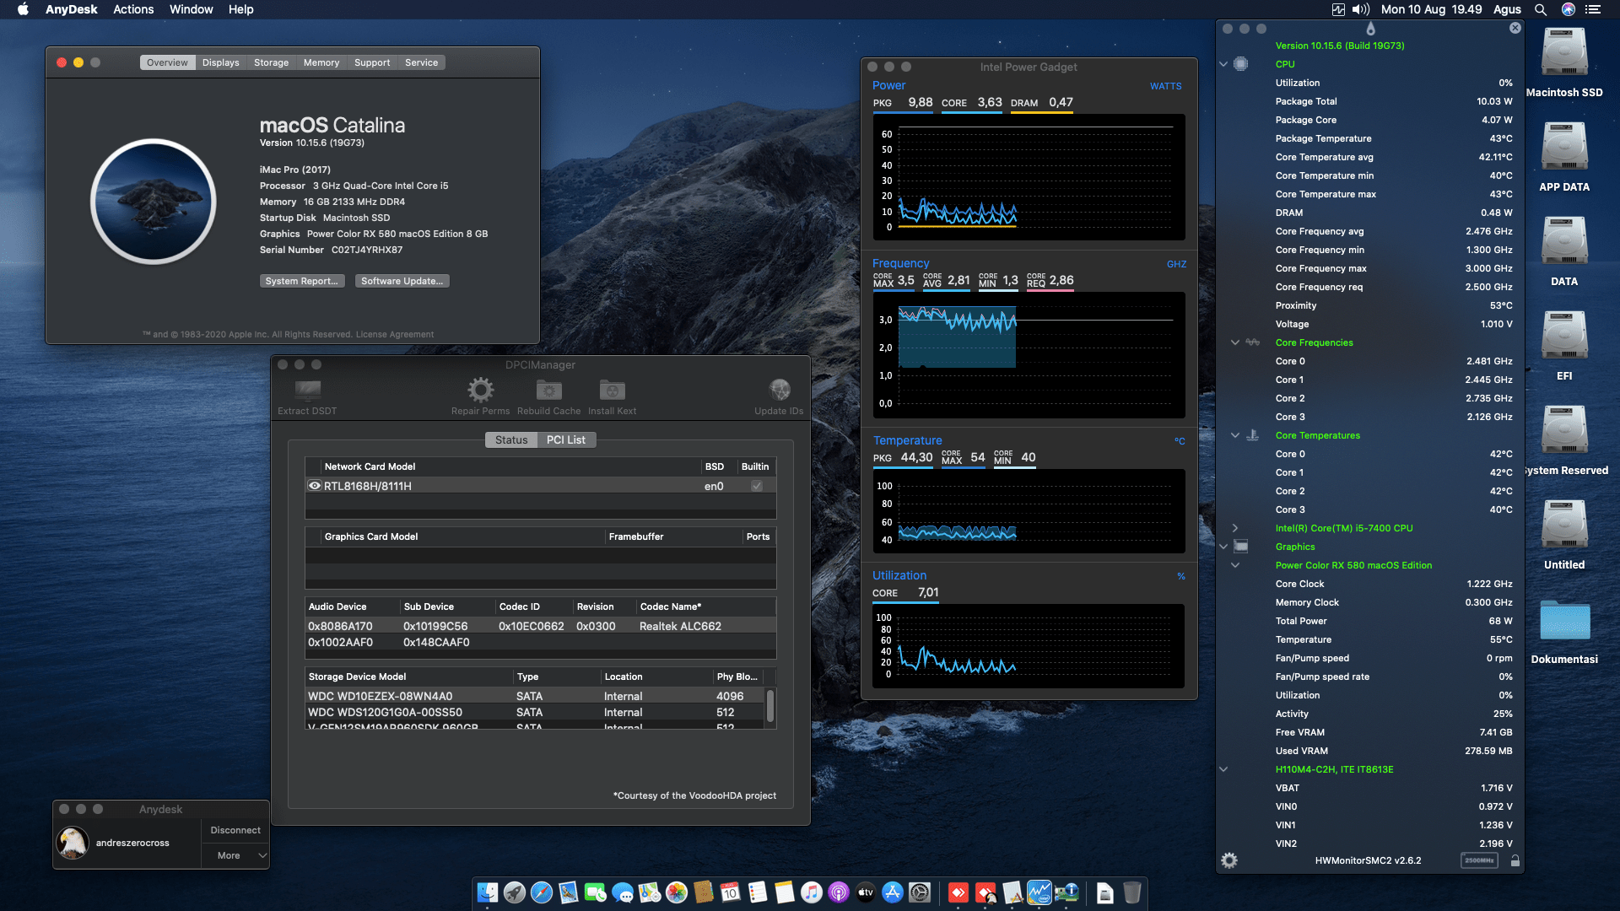The image size is (1620, 911).
Task: Click the 2500MHz frequency control
Action: [x=1479, y=860]
